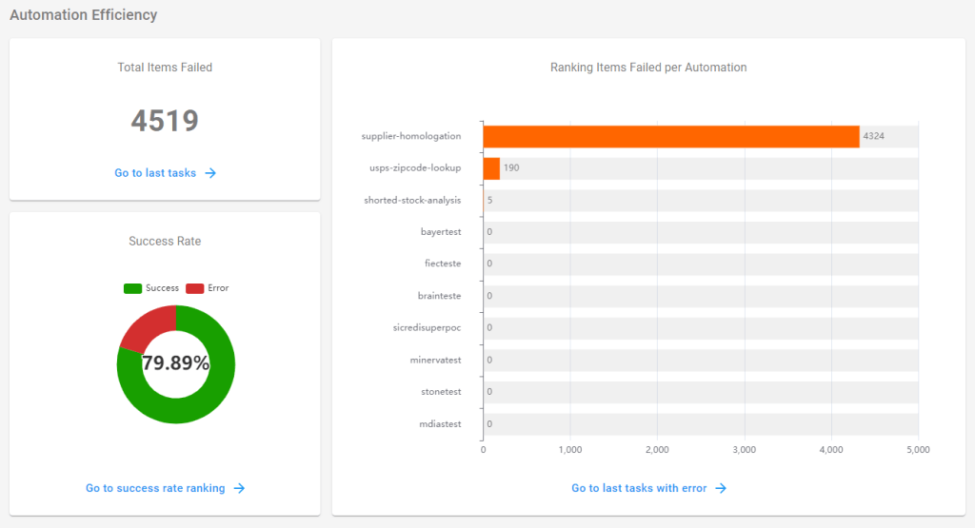Viewport: 975px width, 528px height.
Task: Click the mdiastest label in the chart
Action: click(440, 424)
